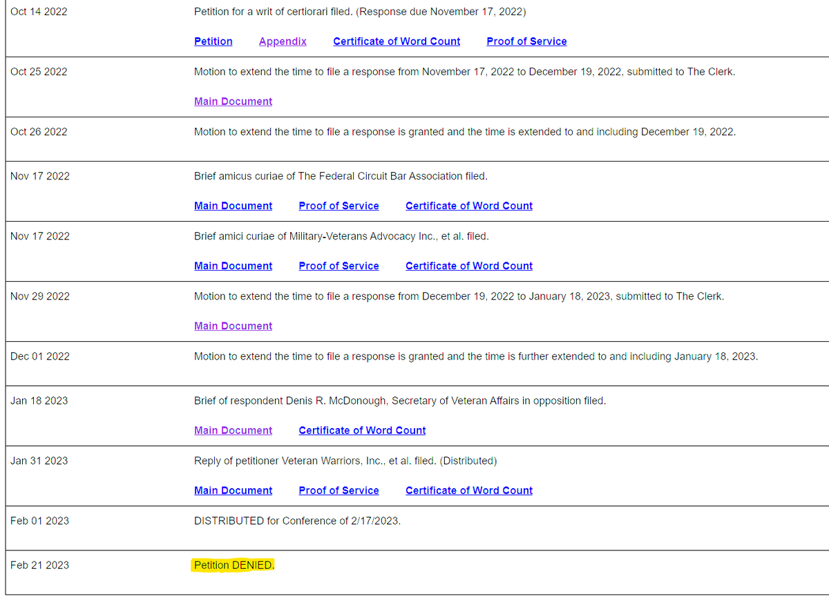Select the 'Jan 18 2023' date cell
The height and width of the screenshot is (609, 829).
(39, 400)
